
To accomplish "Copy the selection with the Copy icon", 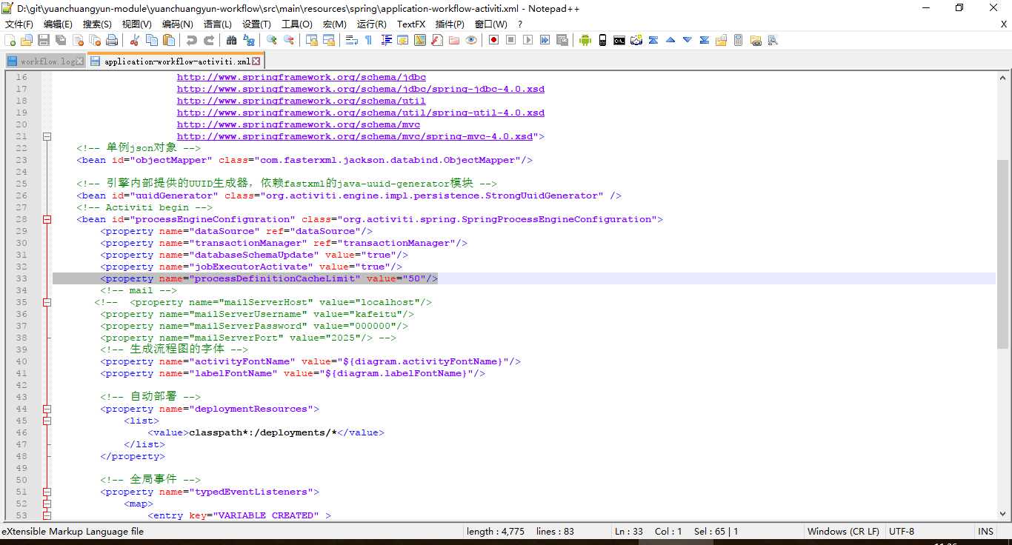I will 152,40.
